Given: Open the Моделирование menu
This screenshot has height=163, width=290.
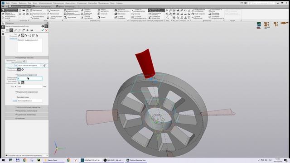Looking at the screenshot, I should pyautogui.click(x=45, y=3).
